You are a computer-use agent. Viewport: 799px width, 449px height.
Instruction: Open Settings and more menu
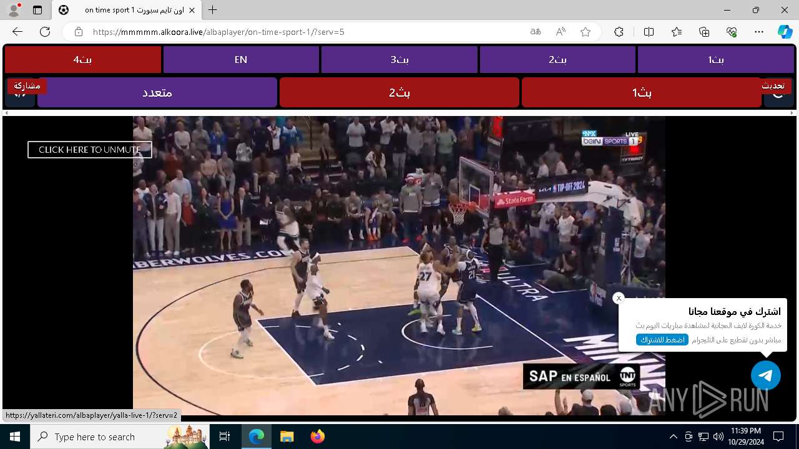(x=759, y=32)
